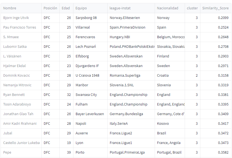Click the league-instat column header
The height and width of the screenshot is (158, 232).
[x=131, y=8]
